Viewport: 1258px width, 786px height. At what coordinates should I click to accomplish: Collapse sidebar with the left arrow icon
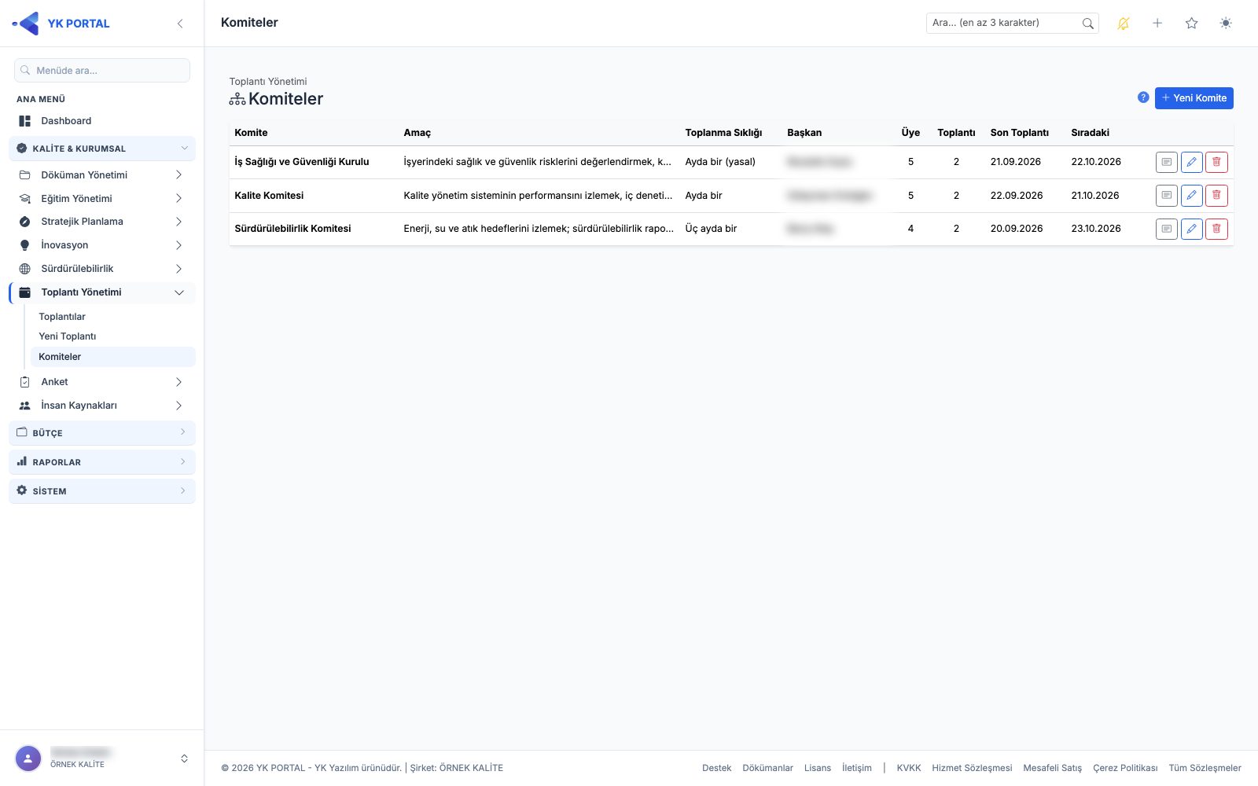click(180, 24)
